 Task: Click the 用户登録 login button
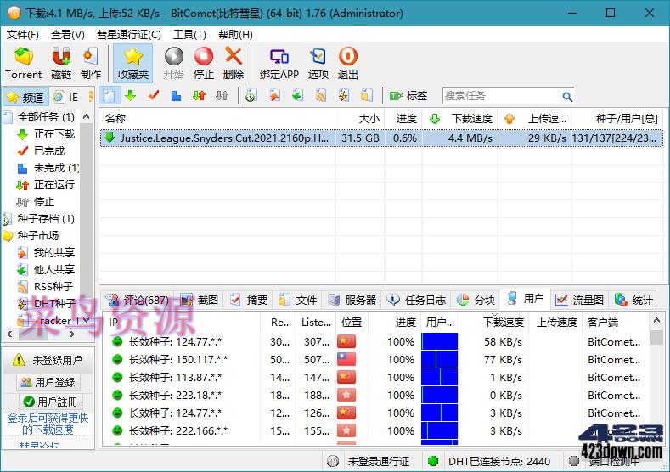coord(48,382)
